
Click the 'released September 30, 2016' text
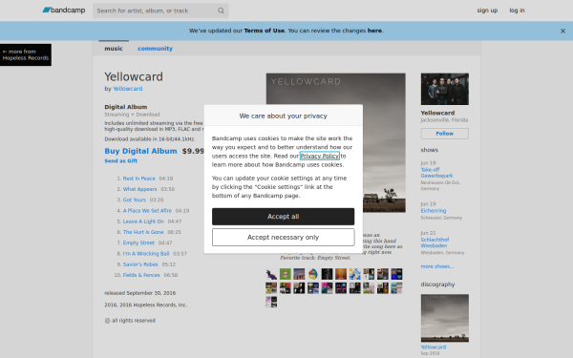coord(140,293)
